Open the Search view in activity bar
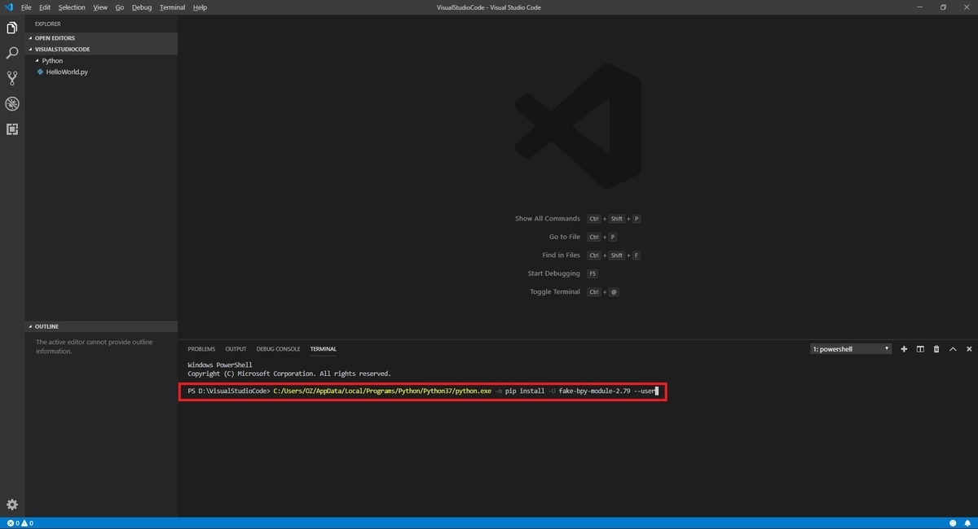The image size is (978, 529). point(12,53)
